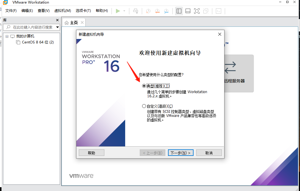Image resolution: width=300 pixels, height=191 pixels.
Task: Select 我的计算机 in library tree
Action: coord(25,36)
